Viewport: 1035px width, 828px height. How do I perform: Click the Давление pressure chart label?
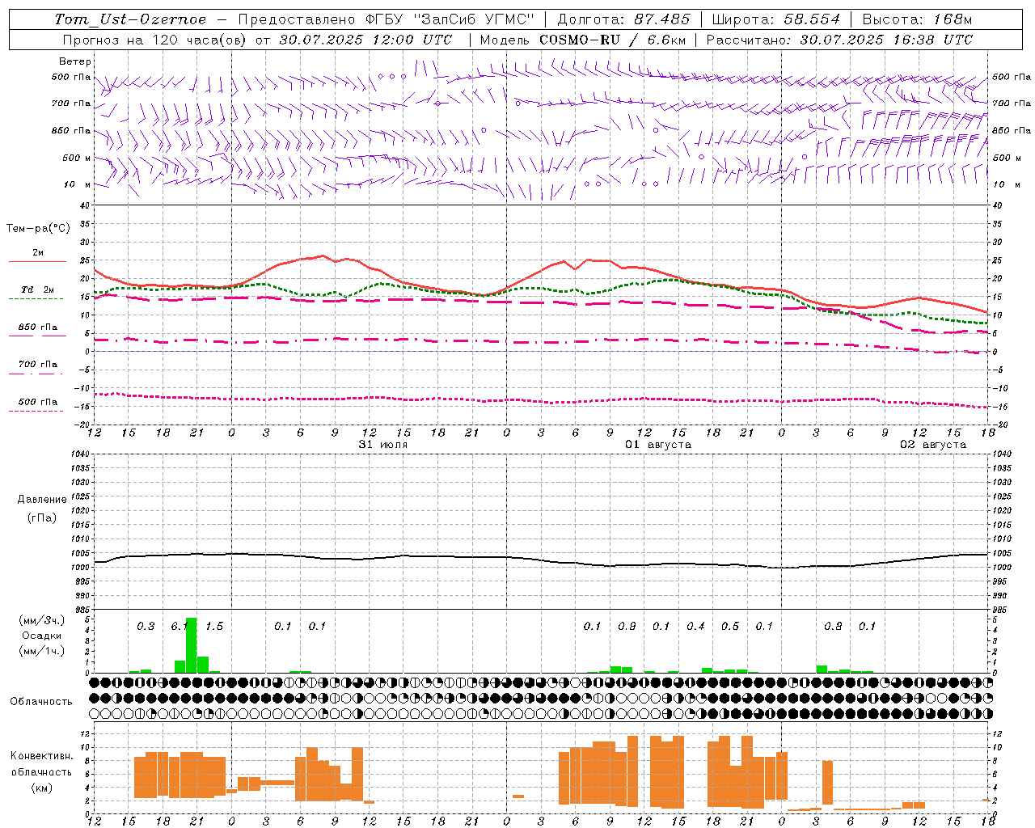click(41, 500)
